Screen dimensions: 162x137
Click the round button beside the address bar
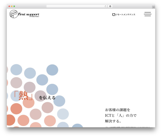(110, 6)
